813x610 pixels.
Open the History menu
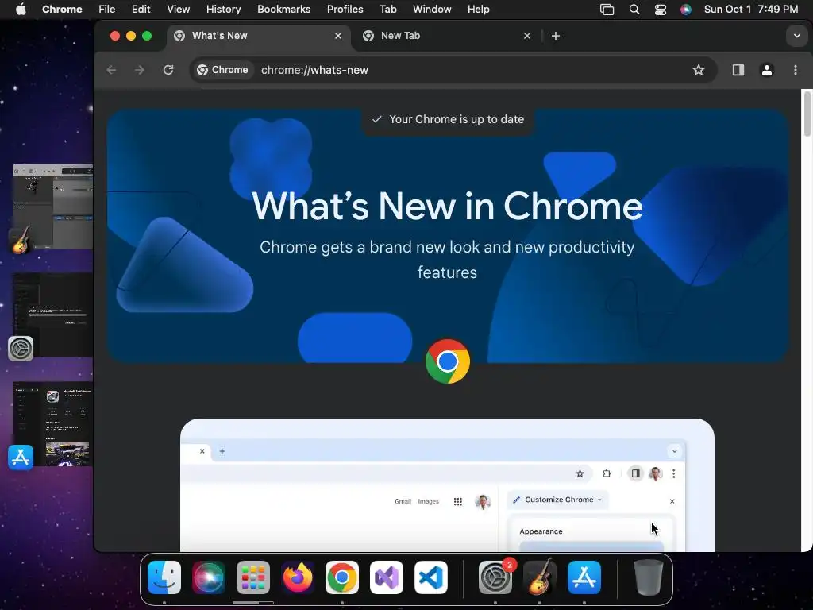pos(223,10)
